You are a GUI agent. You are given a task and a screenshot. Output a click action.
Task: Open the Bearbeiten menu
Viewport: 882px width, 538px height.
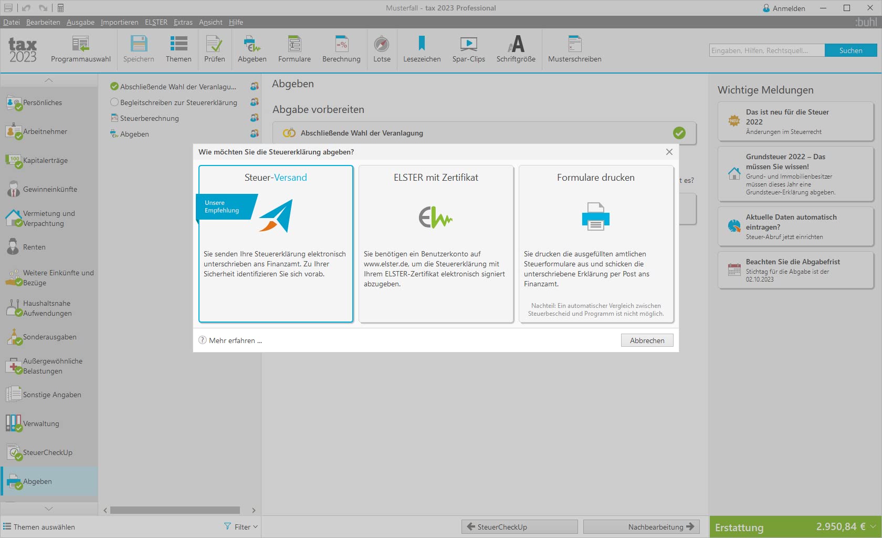point(43,22)
